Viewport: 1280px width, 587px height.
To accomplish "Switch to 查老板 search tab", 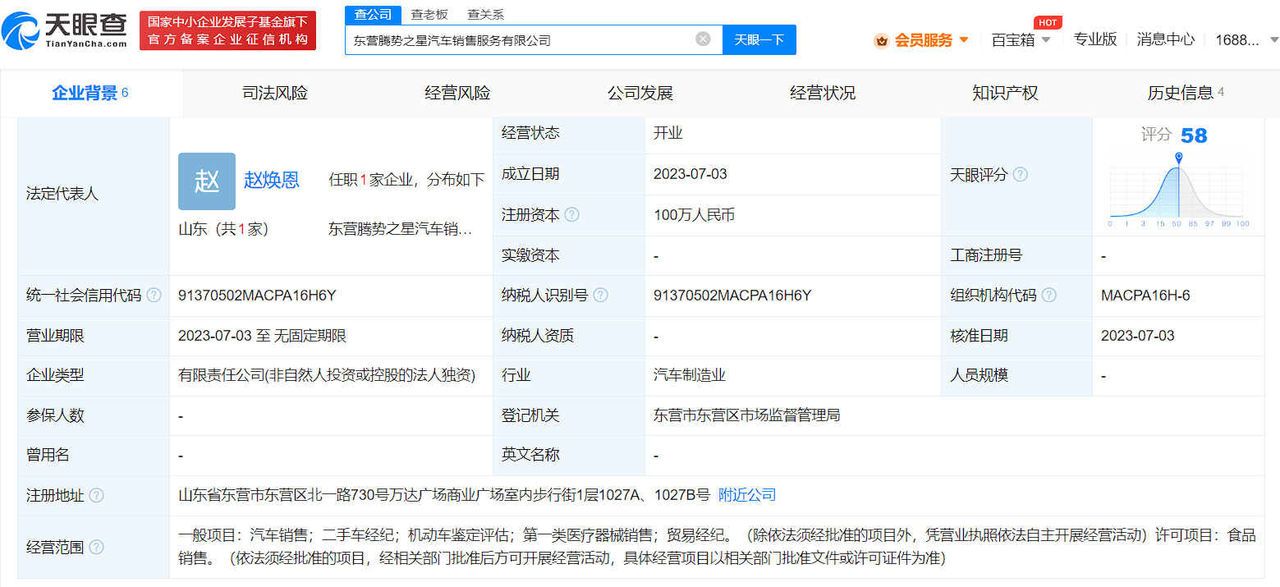I will click(429, 15).
